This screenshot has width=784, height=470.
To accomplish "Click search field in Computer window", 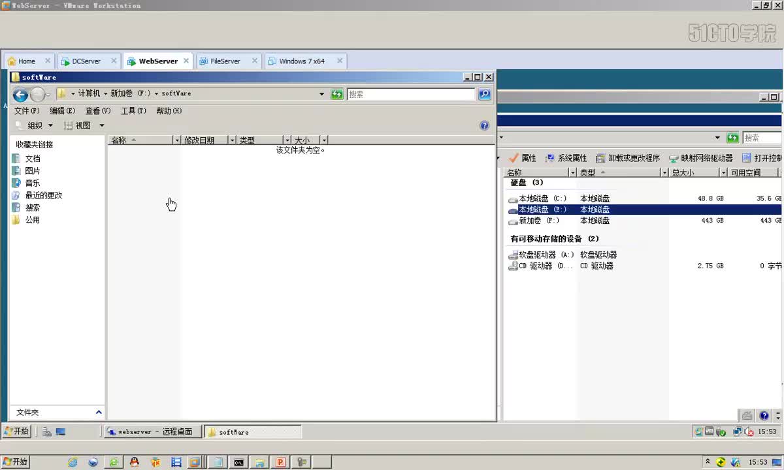I will point(762,138).
